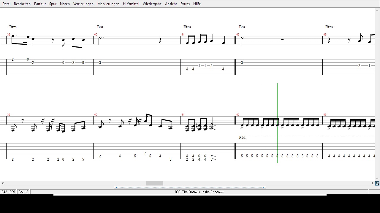Open the Noten menu
The width and height of the screenshot is (380, 213).
coord(65,4)
